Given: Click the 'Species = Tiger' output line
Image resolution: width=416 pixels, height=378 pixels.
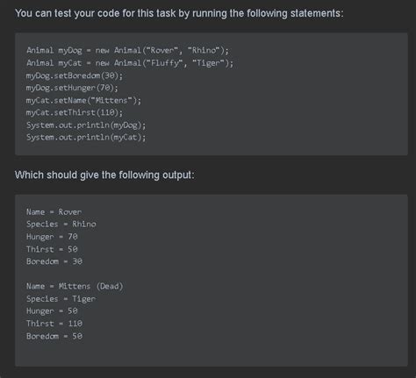Looking at the screenshot, I should 61,299.
